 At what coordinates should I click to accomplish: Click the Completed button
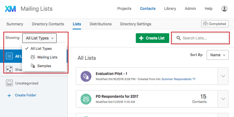point(215,24)
